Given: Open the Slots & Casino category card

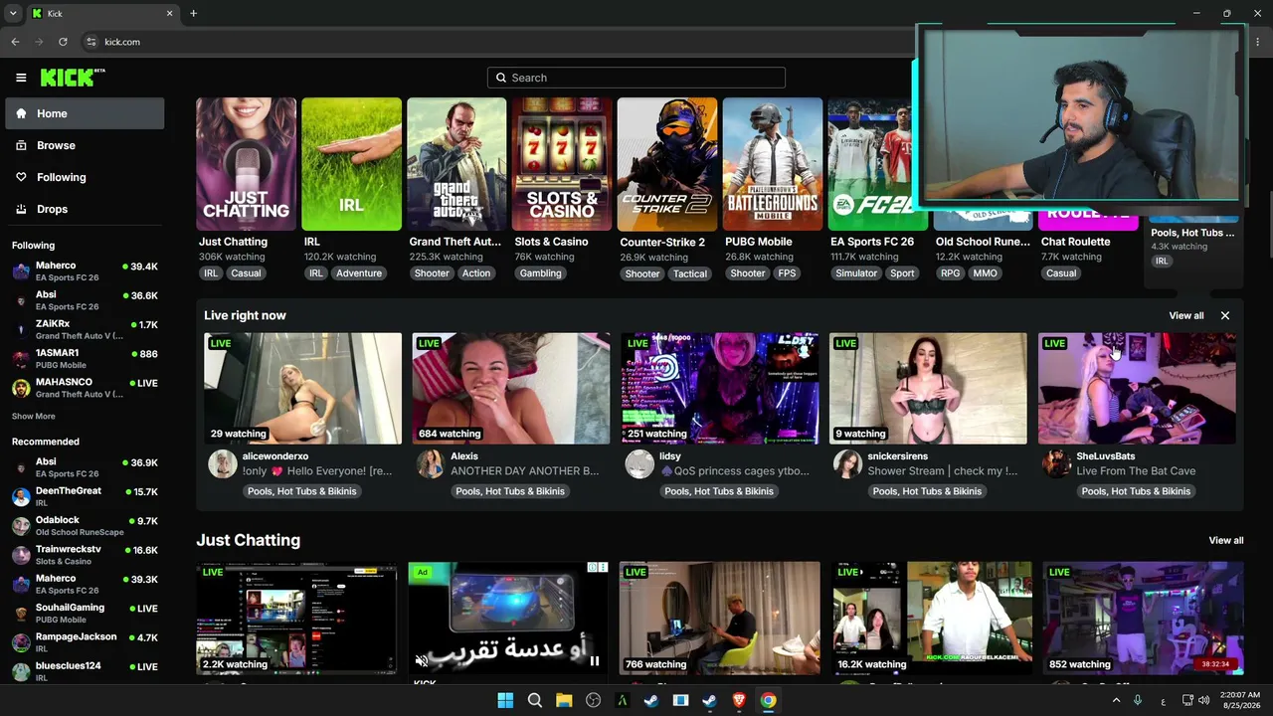Looking at the screenshot, I should (x=562, y=164).
